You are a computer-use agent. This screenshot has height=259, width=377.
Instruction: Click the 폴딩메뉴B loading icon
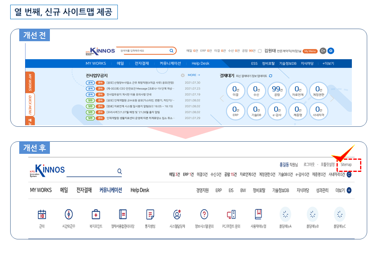tap(313, 214)
